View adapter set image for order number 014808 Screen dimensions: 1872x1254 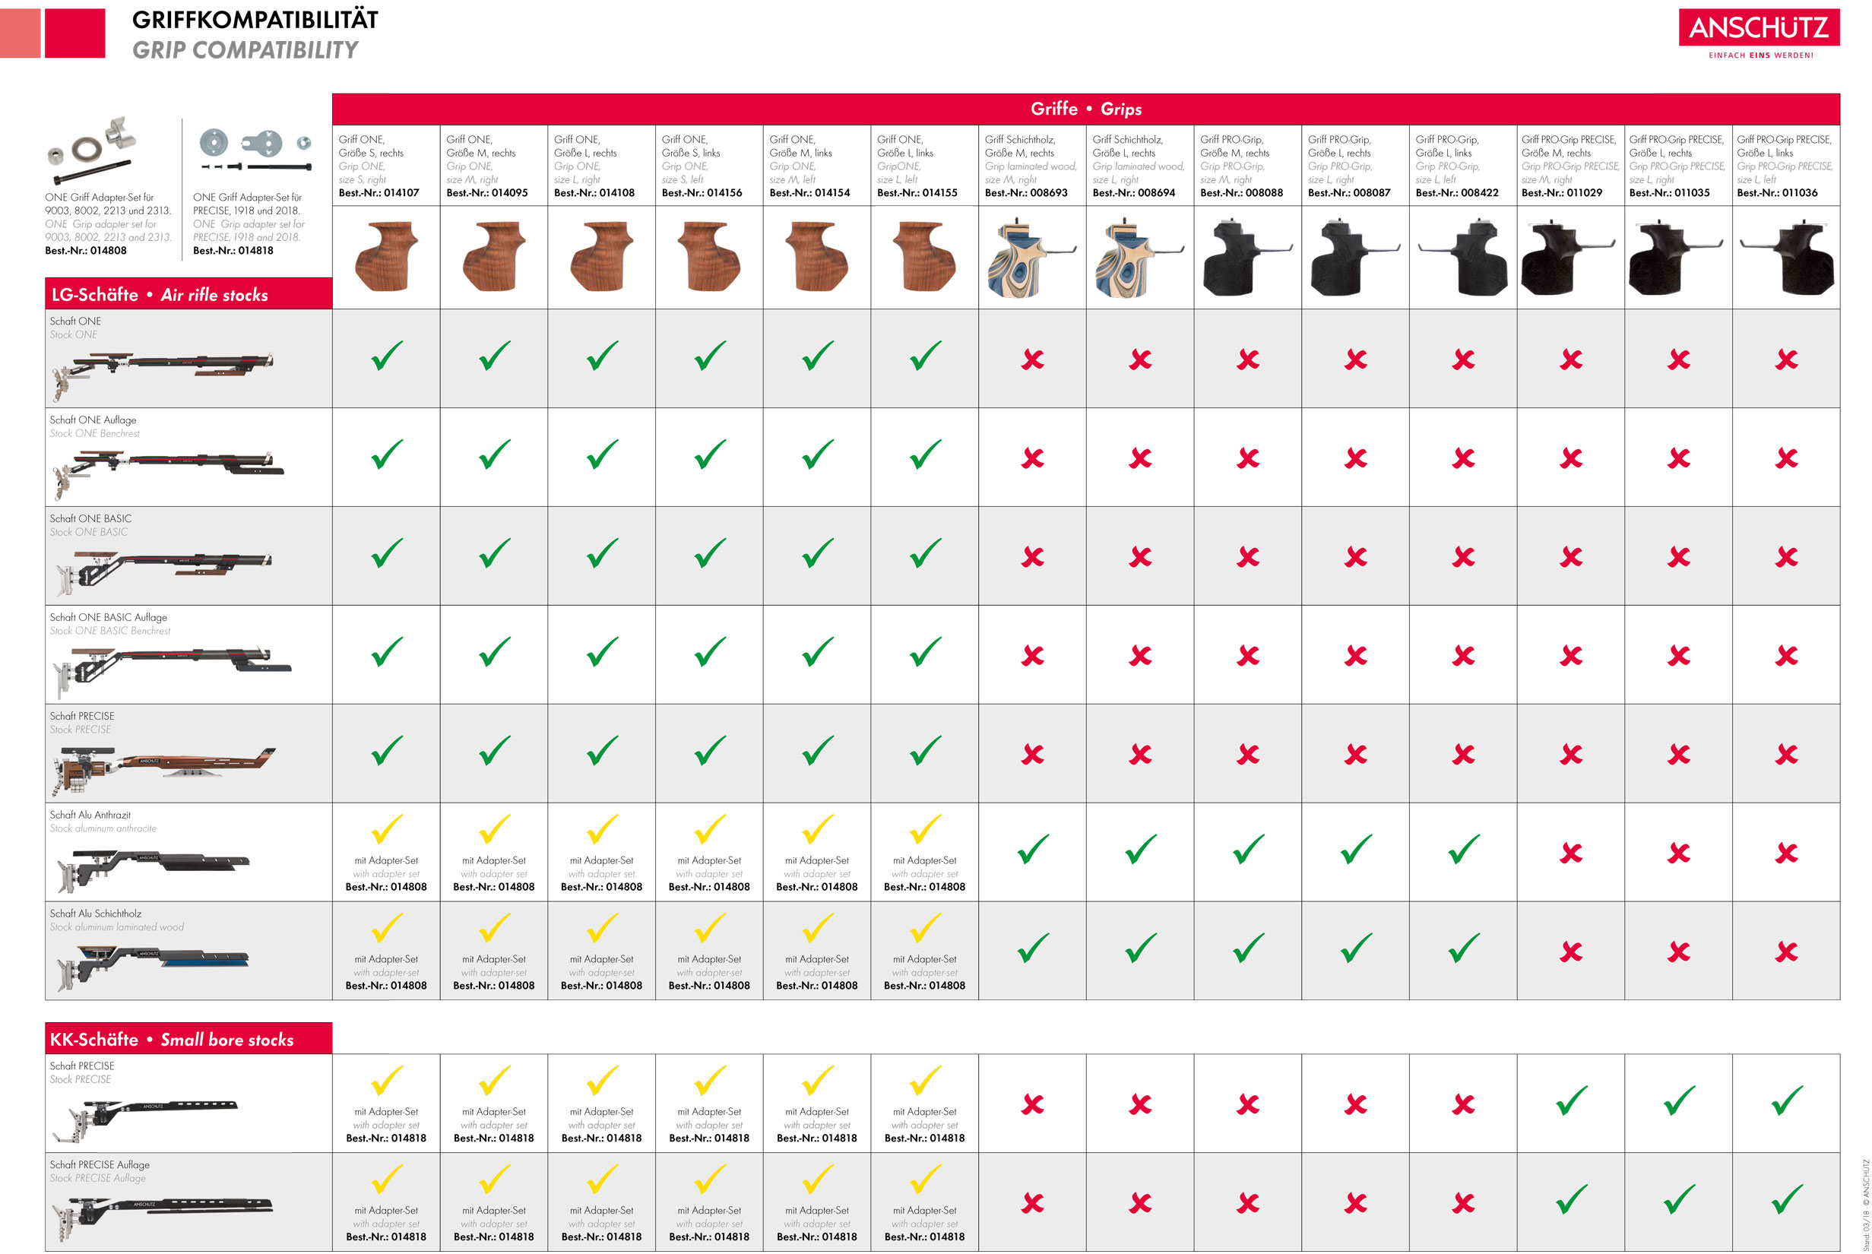[x=91, y=151]
